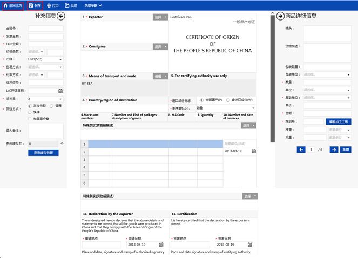Open the 付款方式 payment method dropdown
Screen dimensions: 358x258
click(36, 75)
